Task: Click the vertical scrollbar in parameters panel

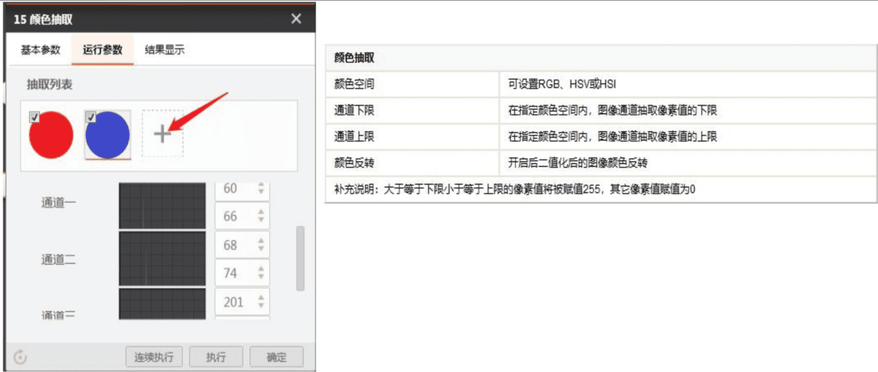Action: [x=300, y=259]
